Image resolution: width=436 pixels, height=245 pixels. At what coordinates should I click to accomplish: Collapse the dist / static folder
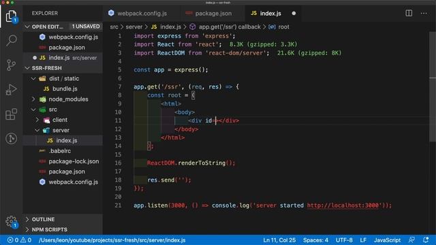pos(63,79)
